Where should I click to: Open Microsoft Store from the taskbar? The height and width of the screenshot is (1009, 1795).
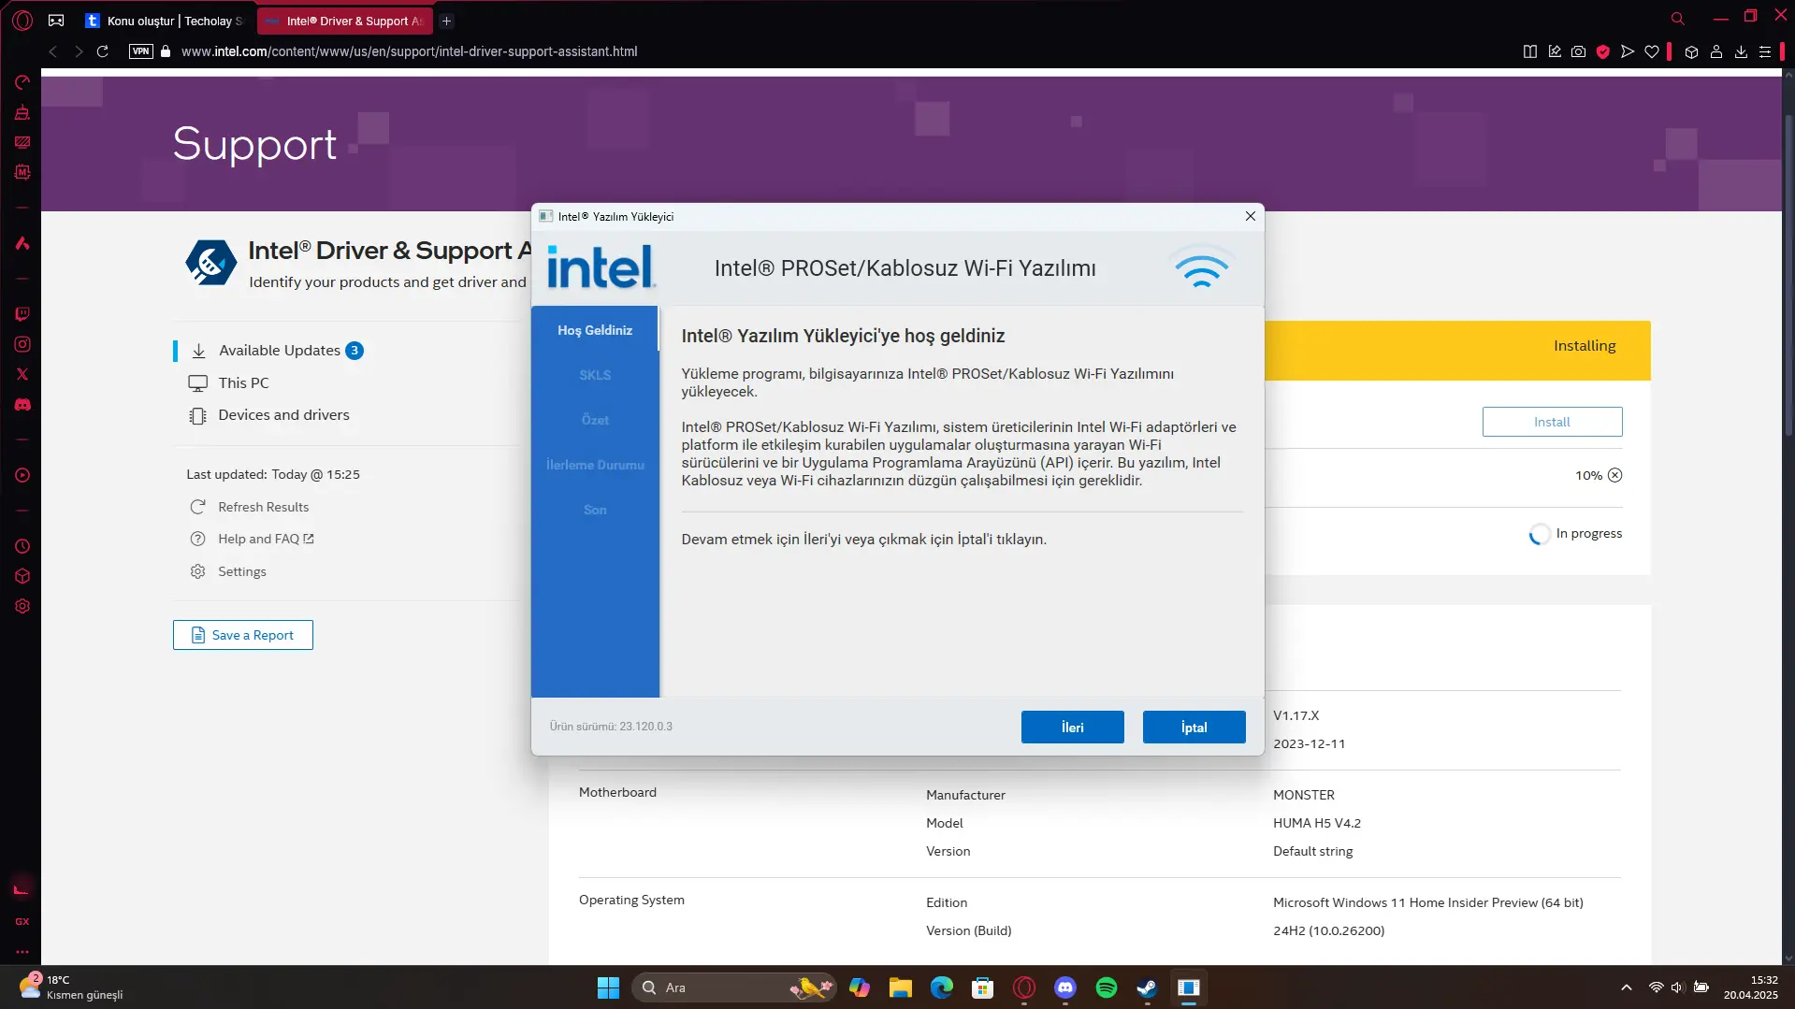(983, 987)
